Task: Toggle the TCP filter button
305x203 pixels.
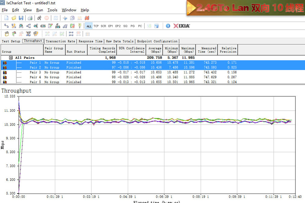Action: pos(96,26)
